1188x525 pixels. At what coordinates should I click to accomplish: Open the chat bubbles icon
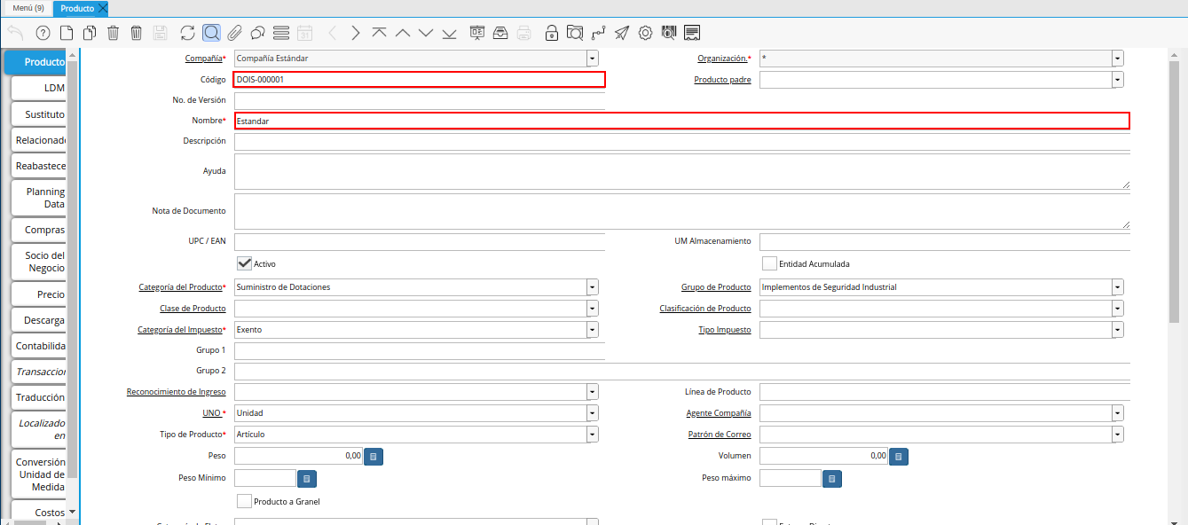(x=257, y=33)
